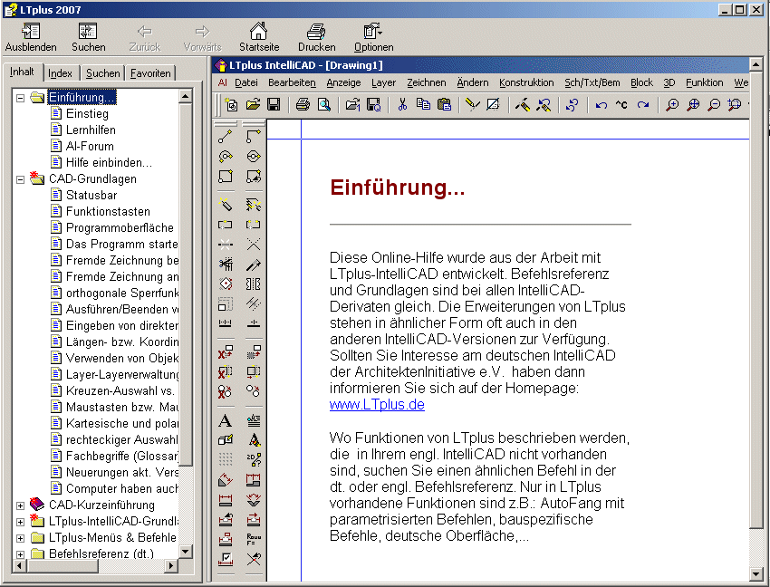Select the large A text tool icon

pyautogui.click(x=225, y=420)
